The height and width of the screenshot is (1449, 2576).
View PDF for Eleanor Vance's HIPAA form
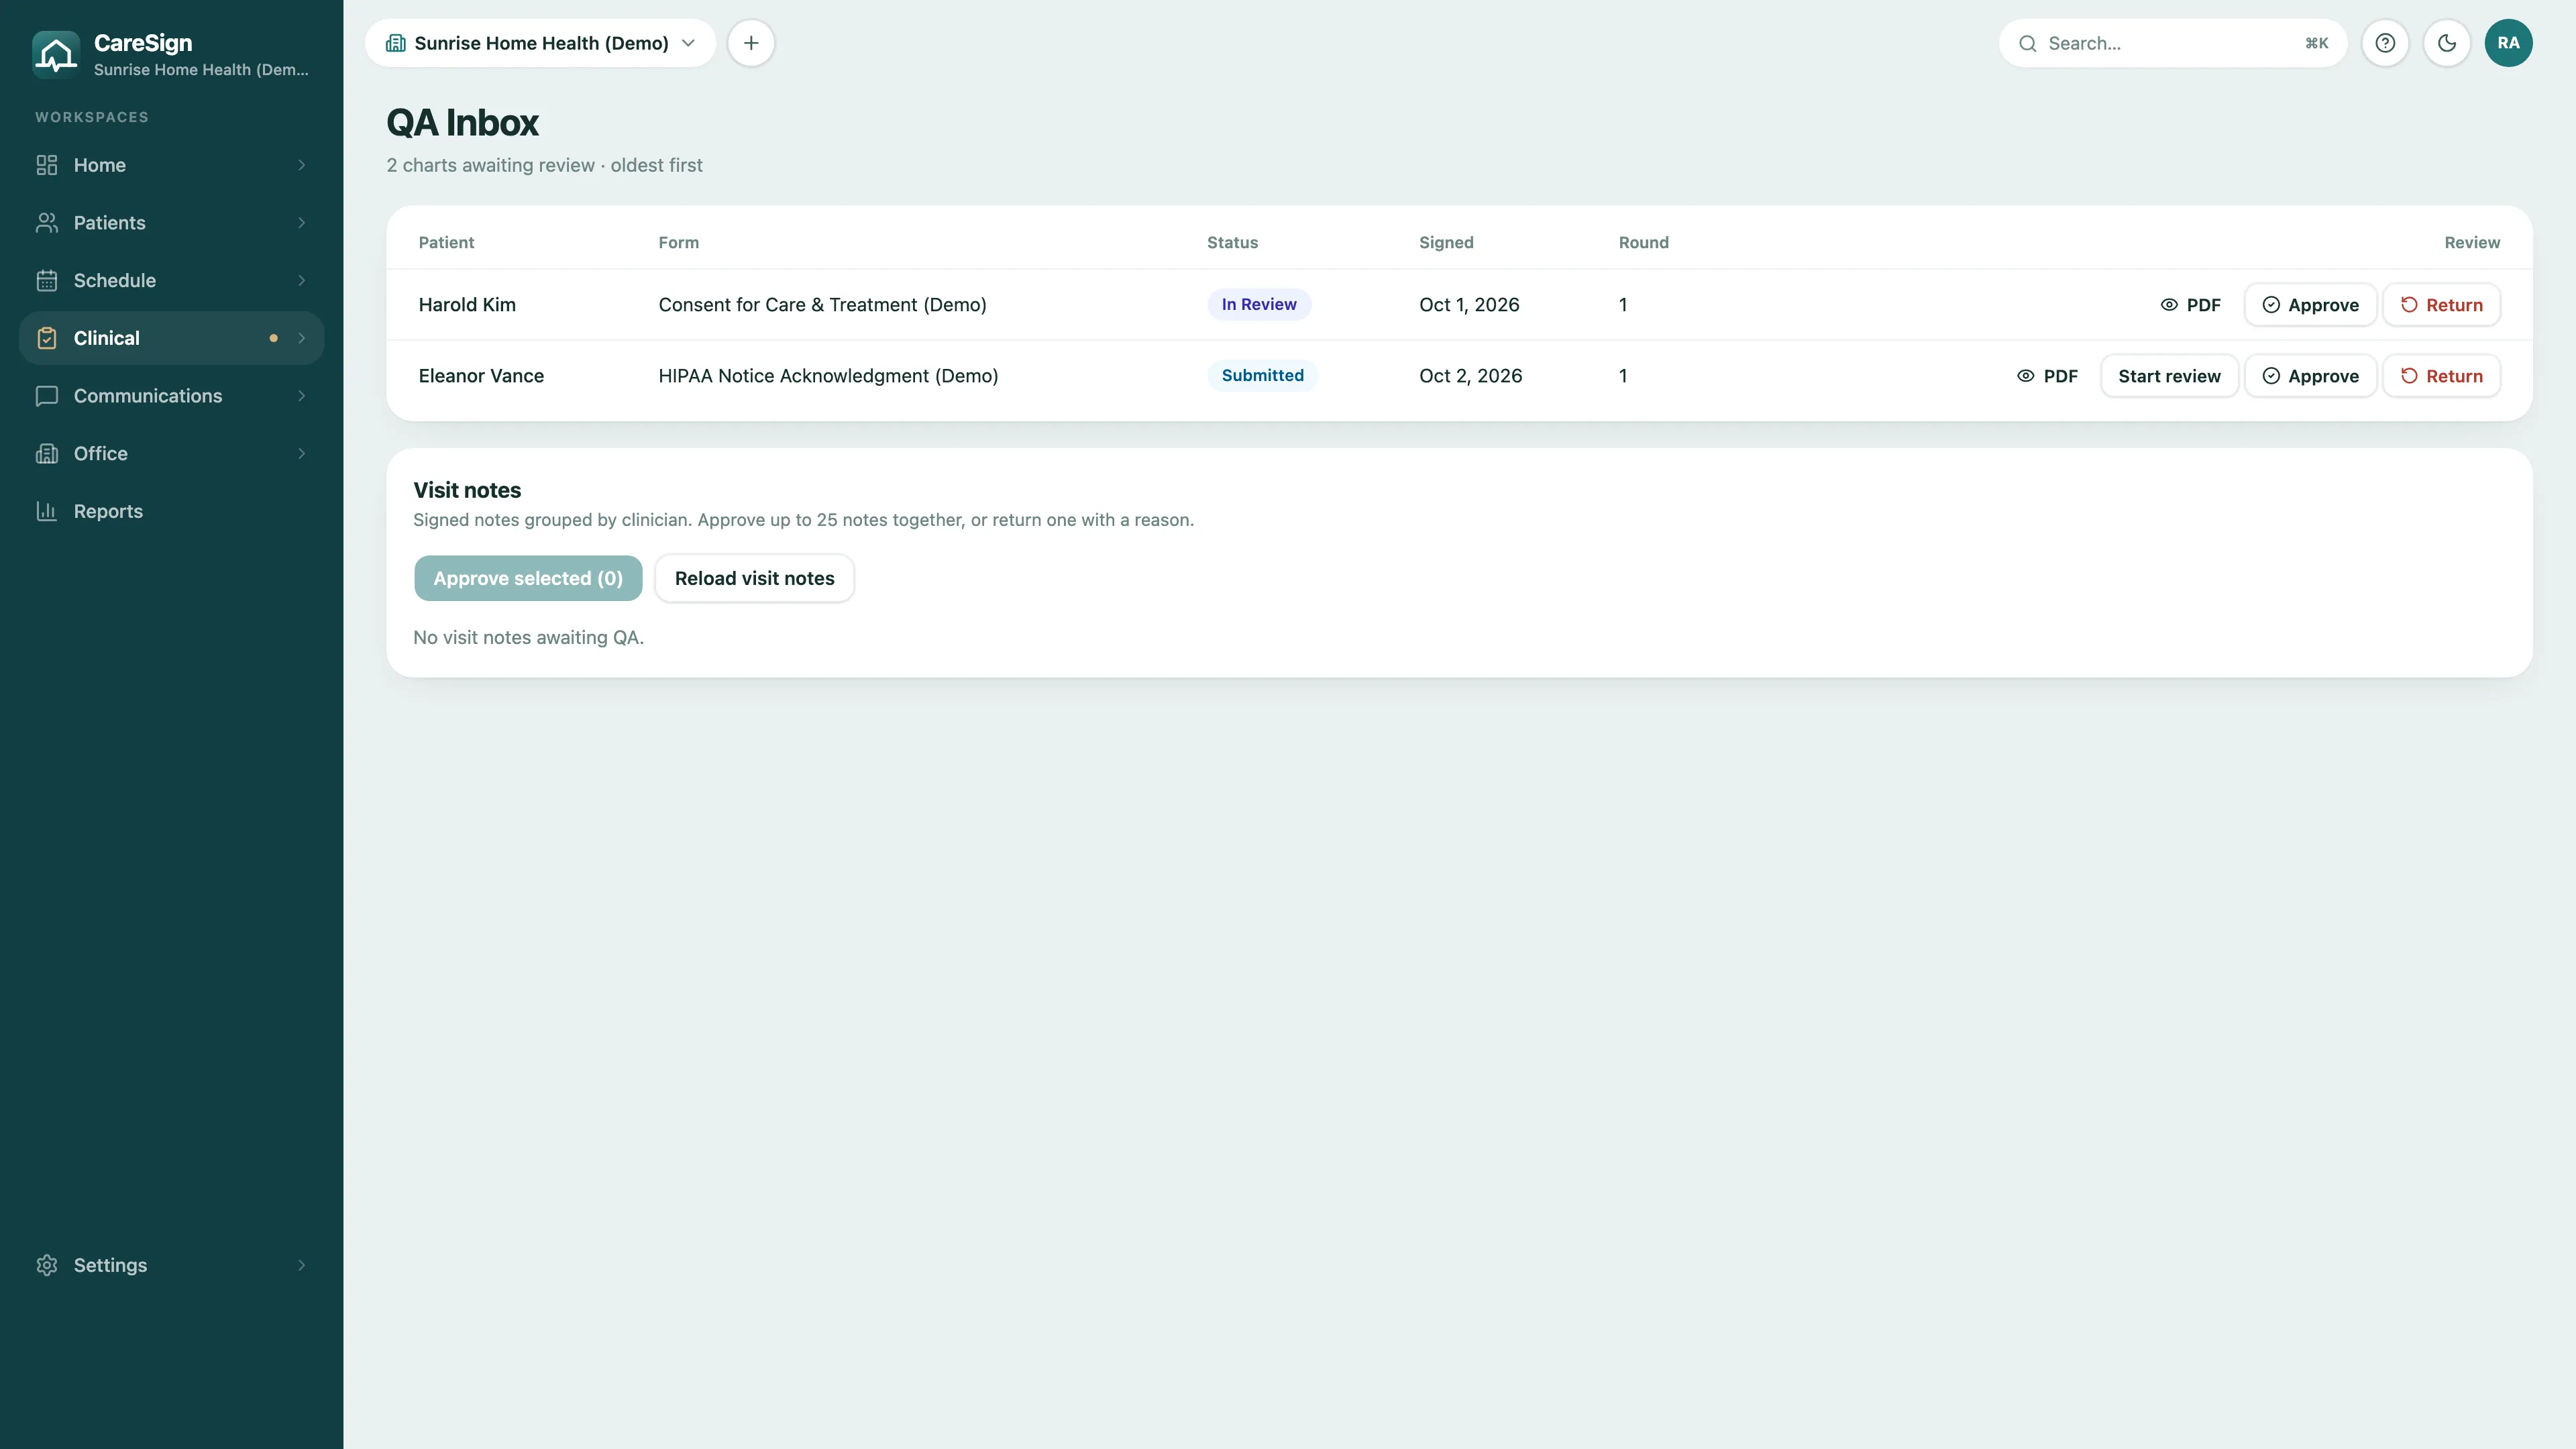coord(2047,376)
